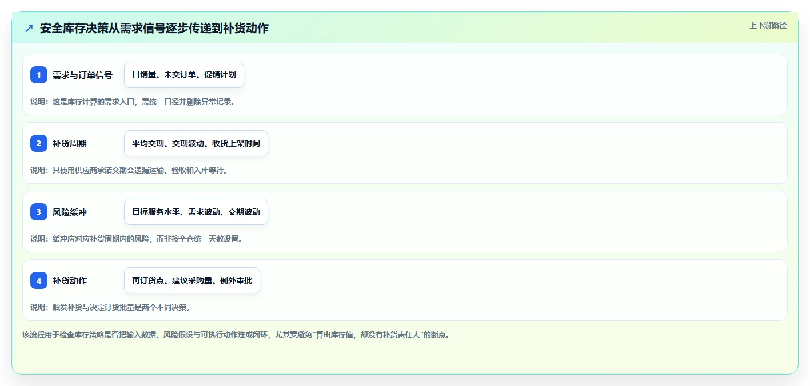This screenshot has height=386, width=810.
Task: Click the step number 2 badge
Action: 39,143
